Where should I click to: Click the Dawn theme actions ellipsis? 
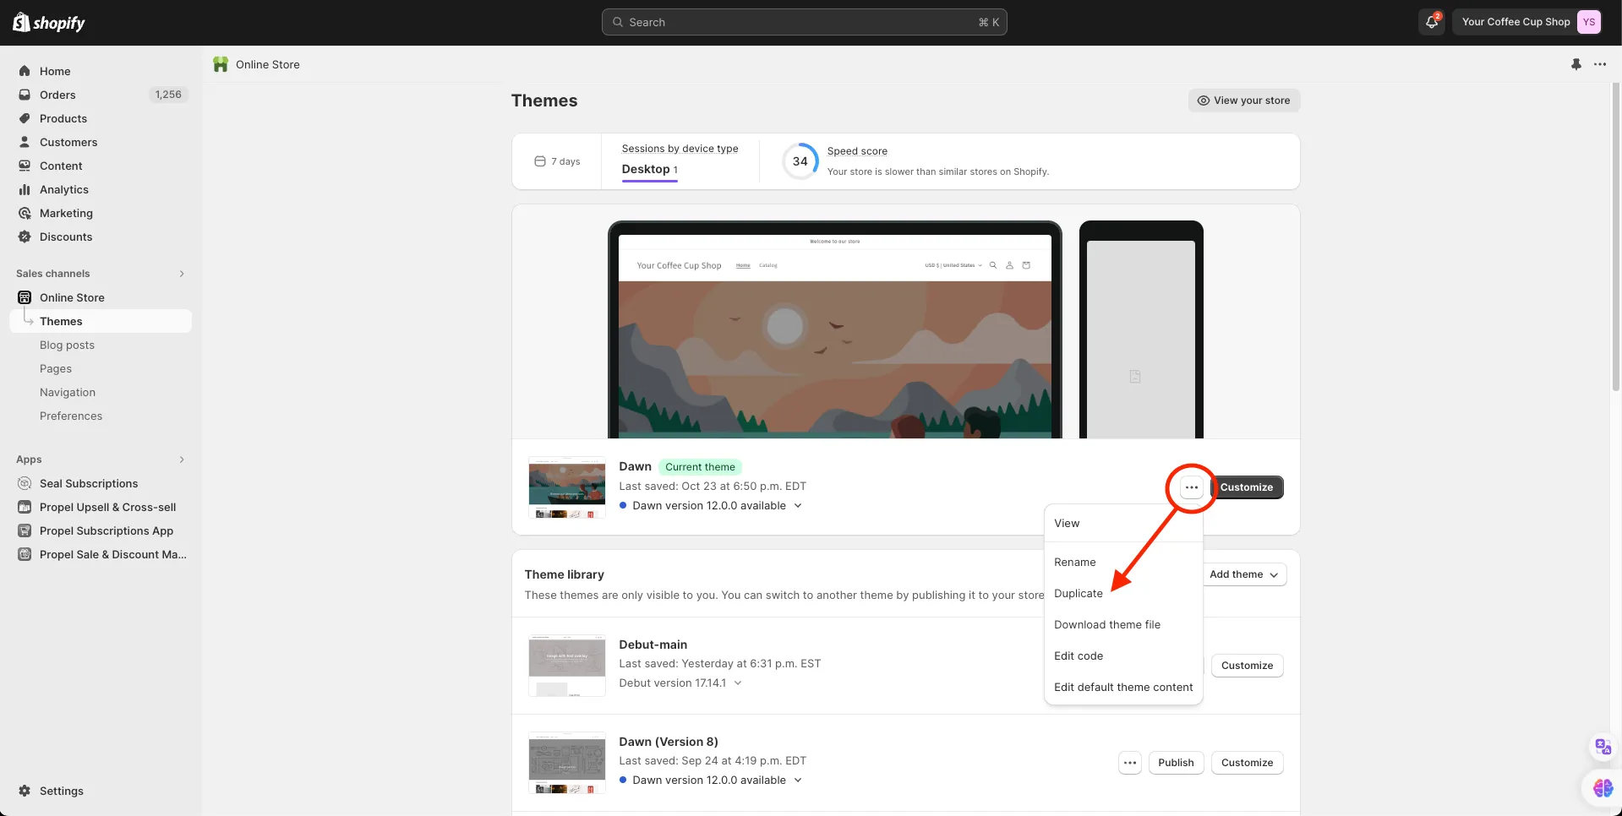[1191, 487]
